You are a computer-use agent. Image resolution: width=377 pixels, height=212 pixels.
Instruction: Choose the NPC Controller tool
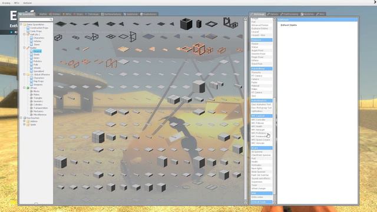[x=262, y=120]
